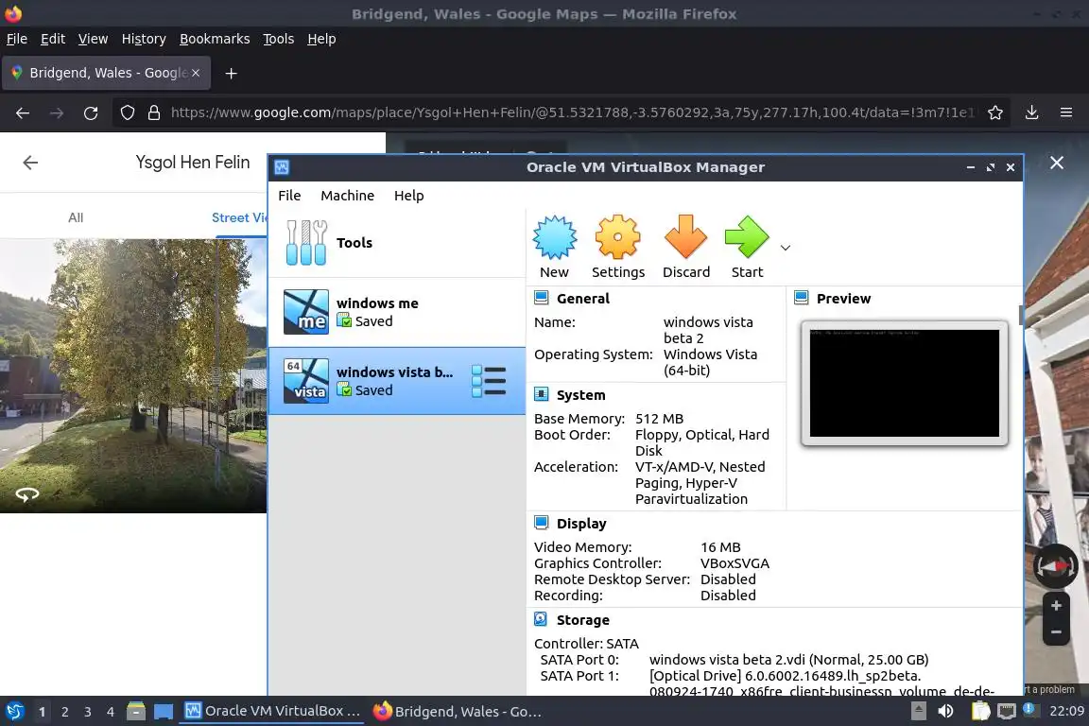Click the System section header
The image size is (1089, 726).
click(580, 395)
